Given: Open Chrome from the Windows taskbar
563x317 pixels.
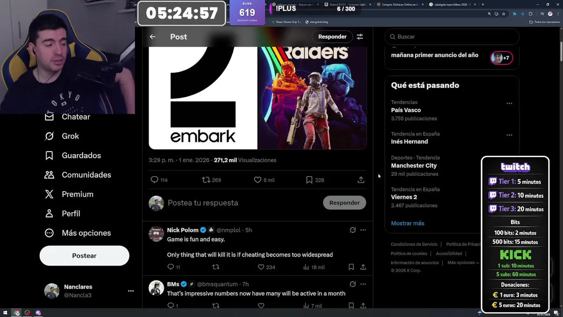Looking at the screenshot, I should pyautogui.click(x=17, y=313).
